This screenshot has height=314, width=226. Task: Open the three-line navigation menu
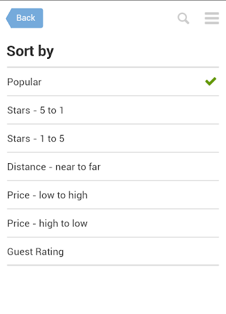tap(212, 18)
